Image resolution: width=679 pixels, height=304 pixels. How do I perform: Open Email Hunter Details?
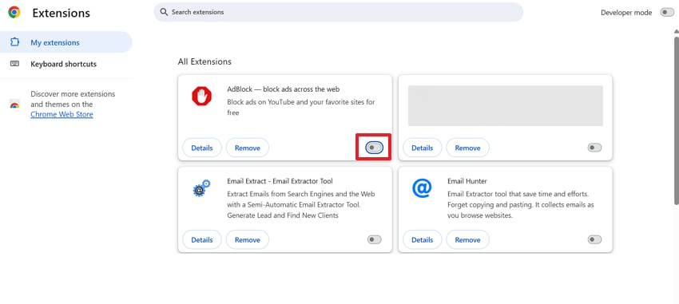pos(423,239)
